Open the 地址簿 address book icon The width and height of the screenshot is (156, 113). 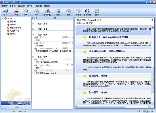78,12
